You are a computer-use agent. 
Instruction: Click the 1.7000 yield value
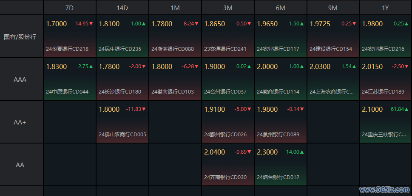(57, 24)
